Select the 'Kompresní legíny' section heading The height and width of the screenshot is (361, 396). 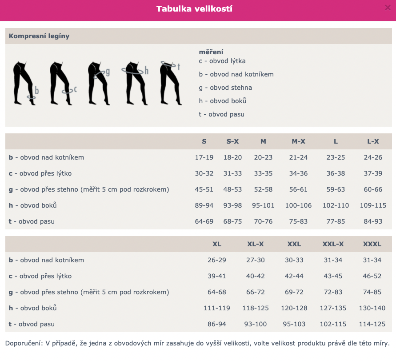pyautogui.click(x=39, y=36)
